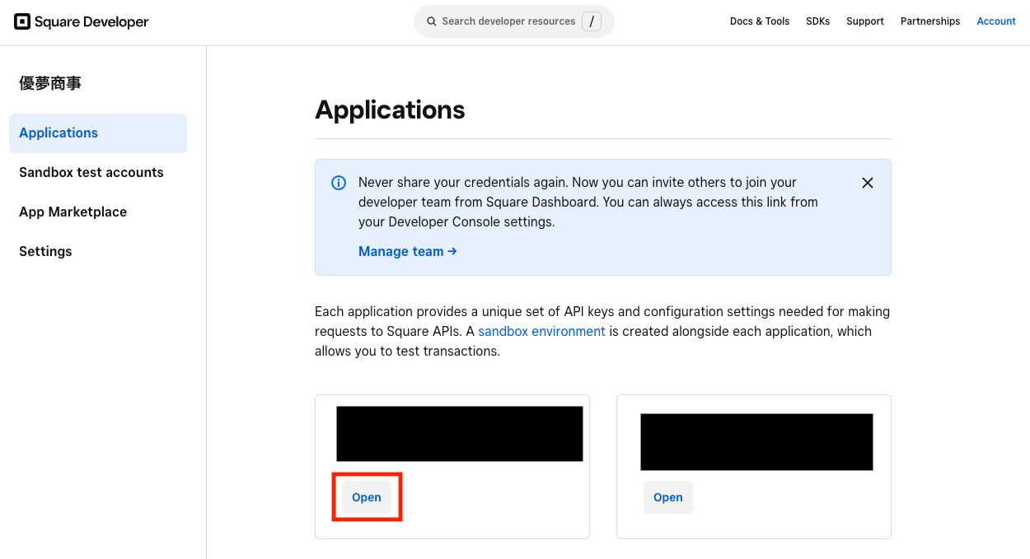This screenshot has height=559, width=1030.
Task: Visit the sandbox environment link
Action: [x=542, y=331]
